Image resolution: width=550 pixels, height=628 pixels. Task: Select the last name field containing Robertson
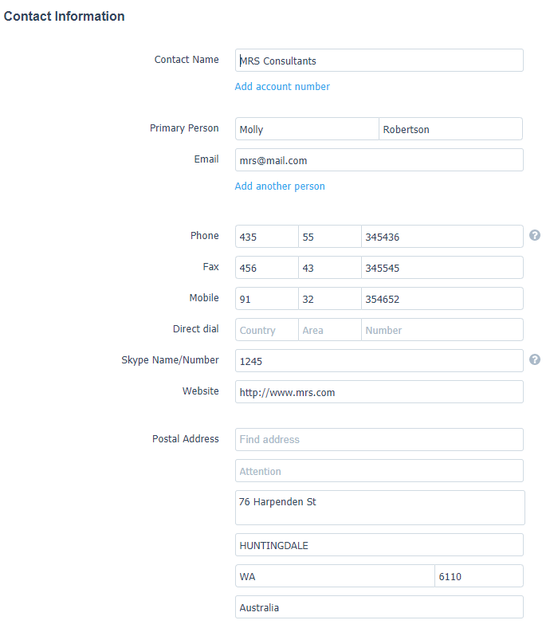click(450, 129)
